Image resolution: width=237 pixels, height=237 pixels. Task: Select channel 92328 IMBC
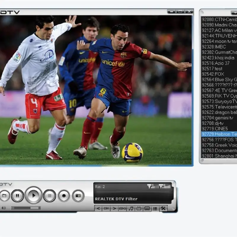[219, 47]
